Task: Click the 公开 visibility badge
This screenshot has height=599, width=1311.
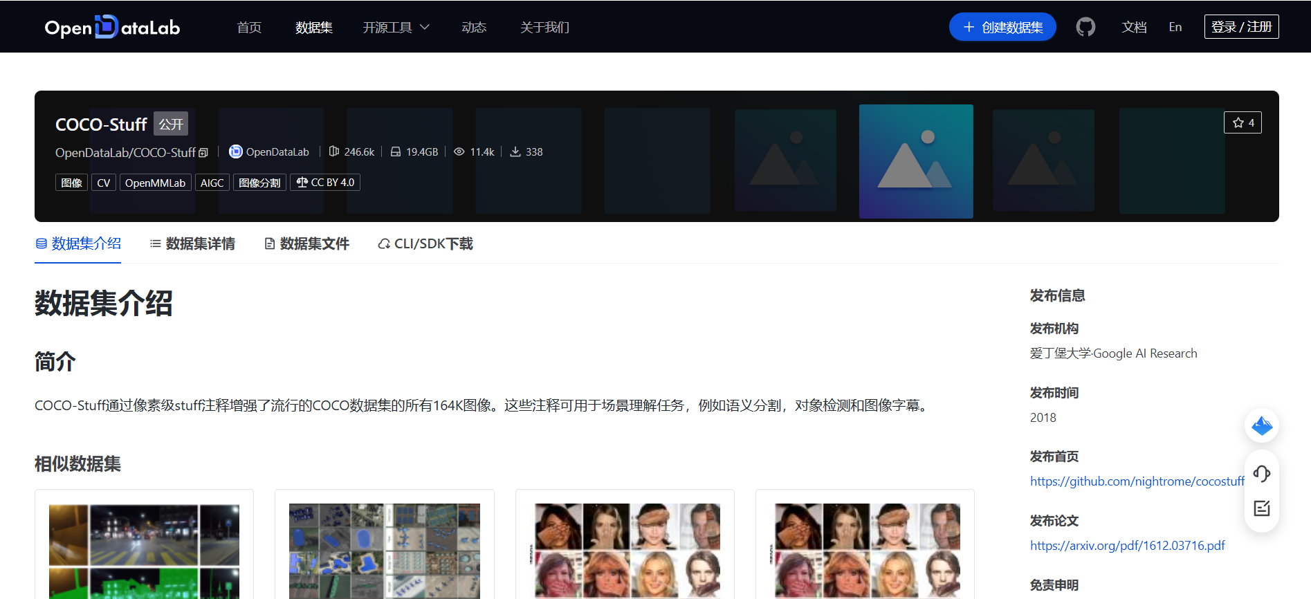Action: 171,124
